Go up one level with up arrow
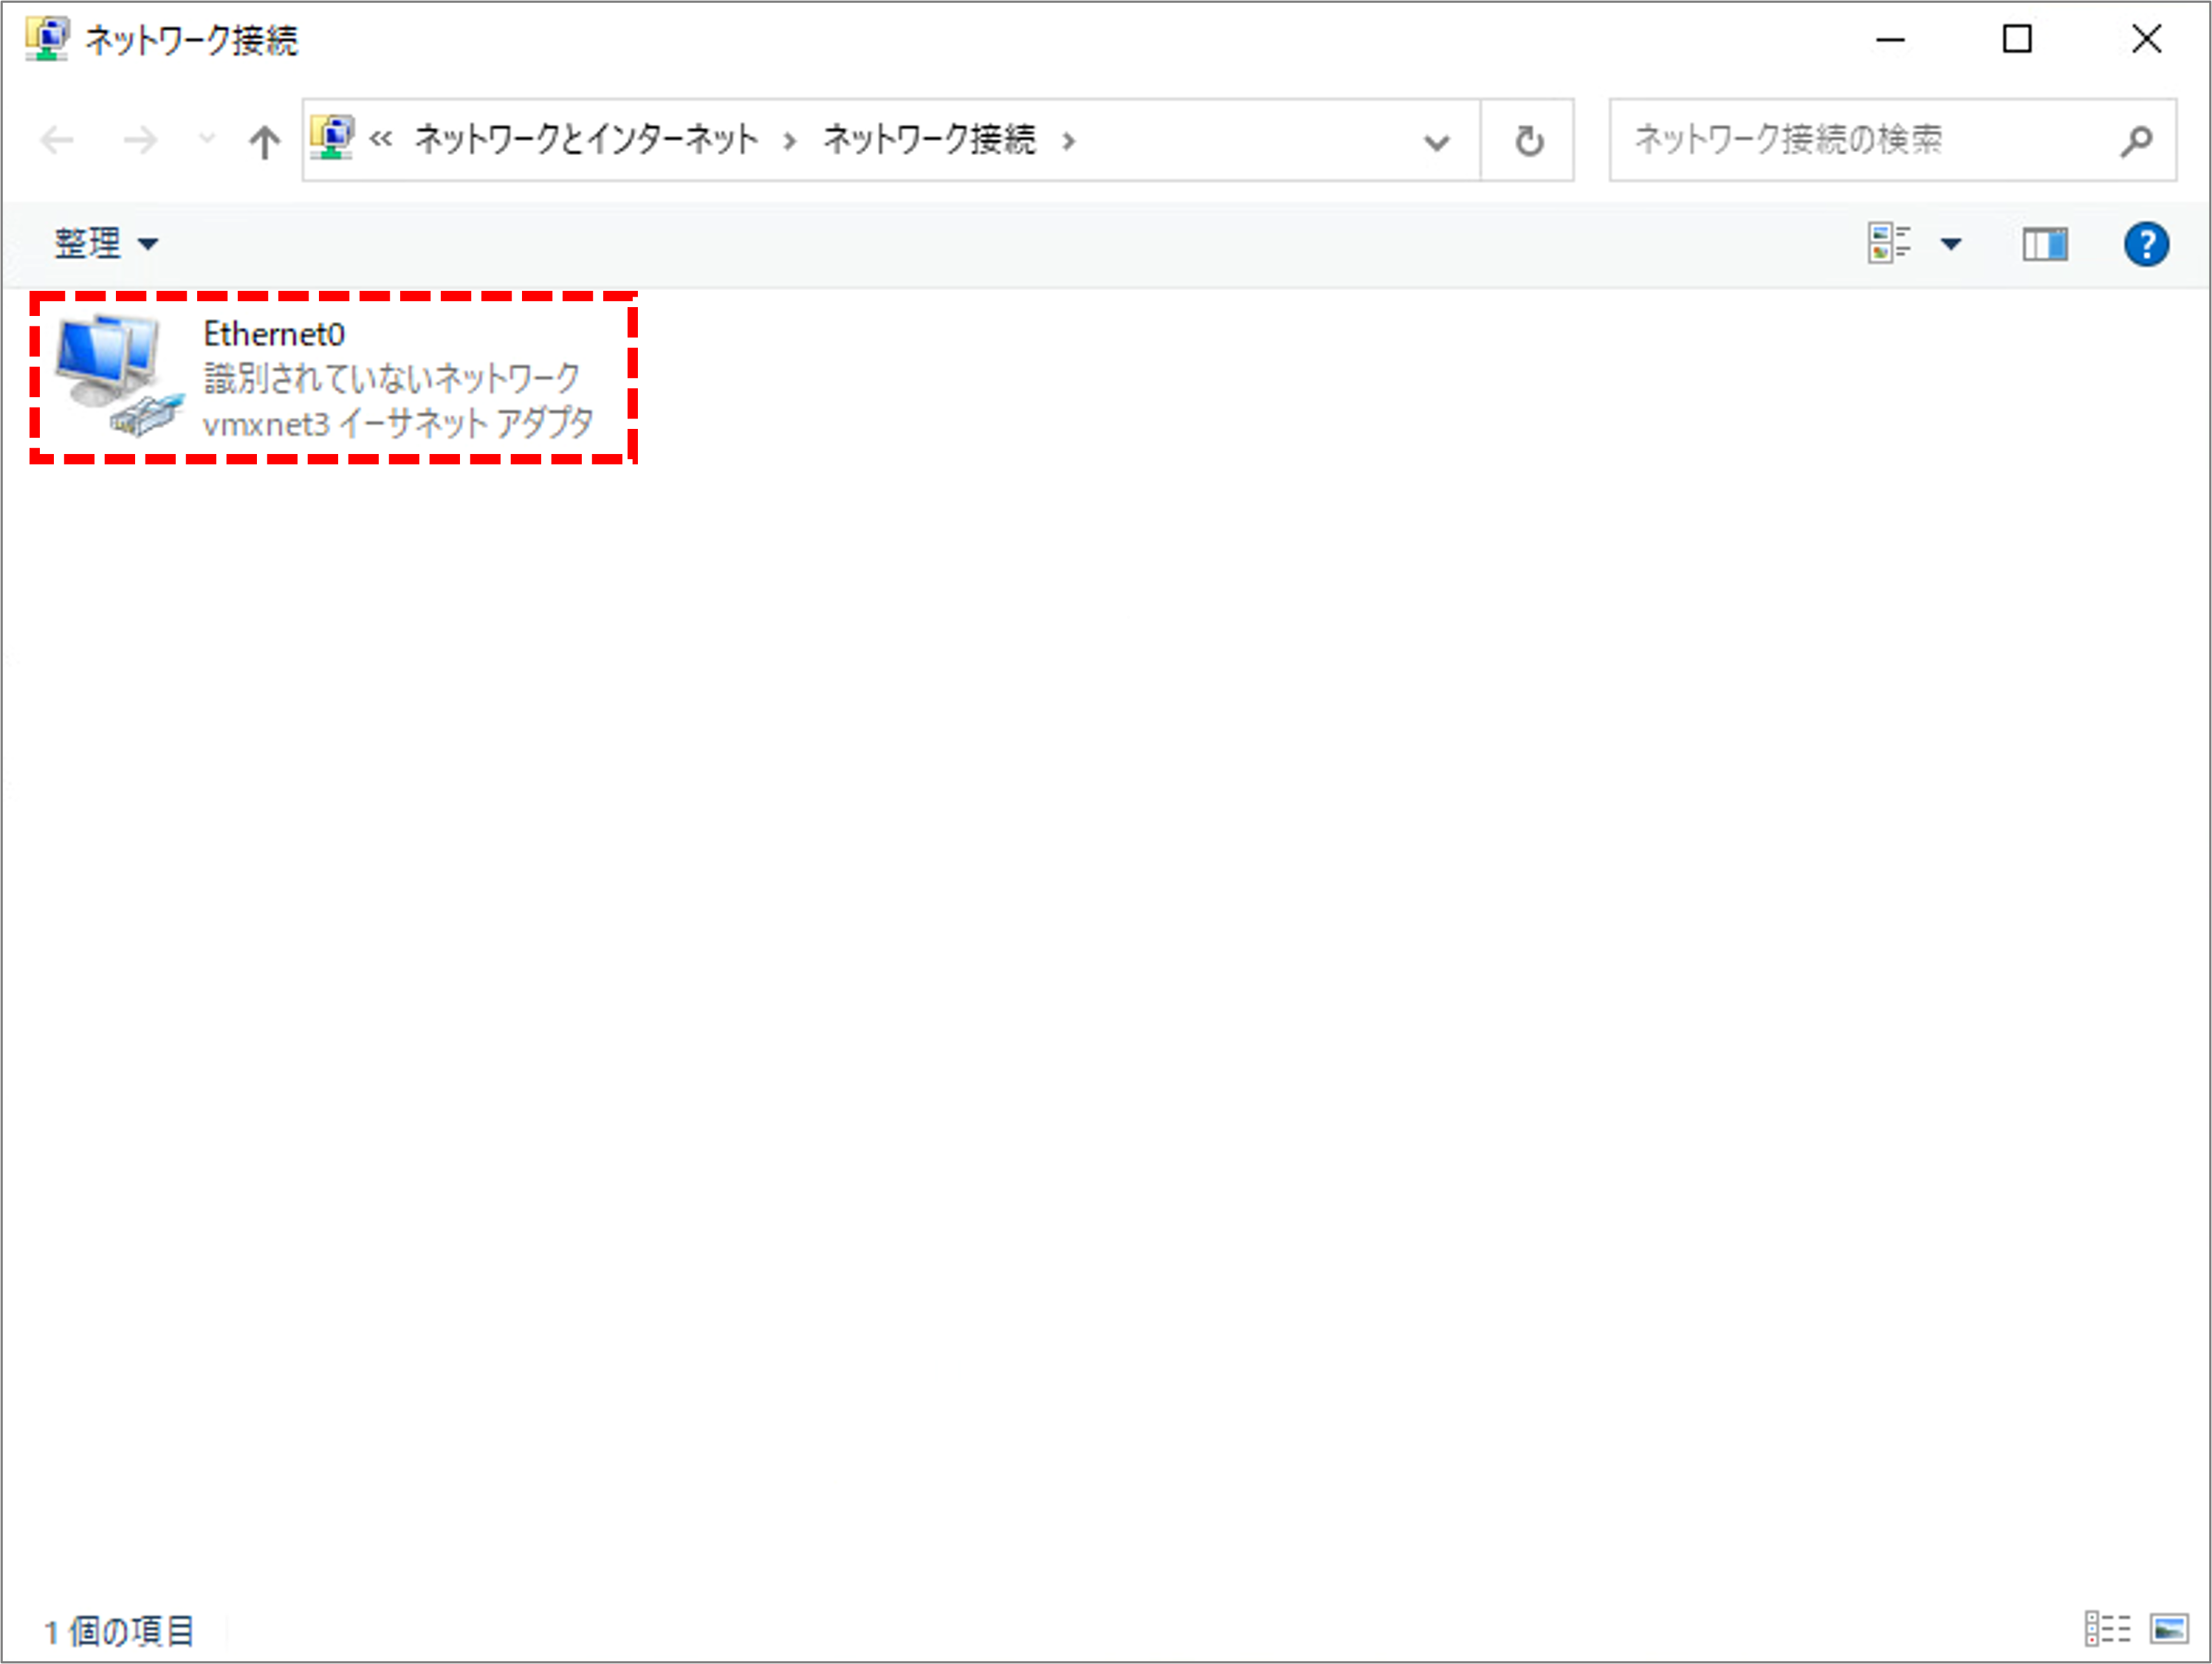The width and height of the screenshot is (2212, 1664). [264, 141]
